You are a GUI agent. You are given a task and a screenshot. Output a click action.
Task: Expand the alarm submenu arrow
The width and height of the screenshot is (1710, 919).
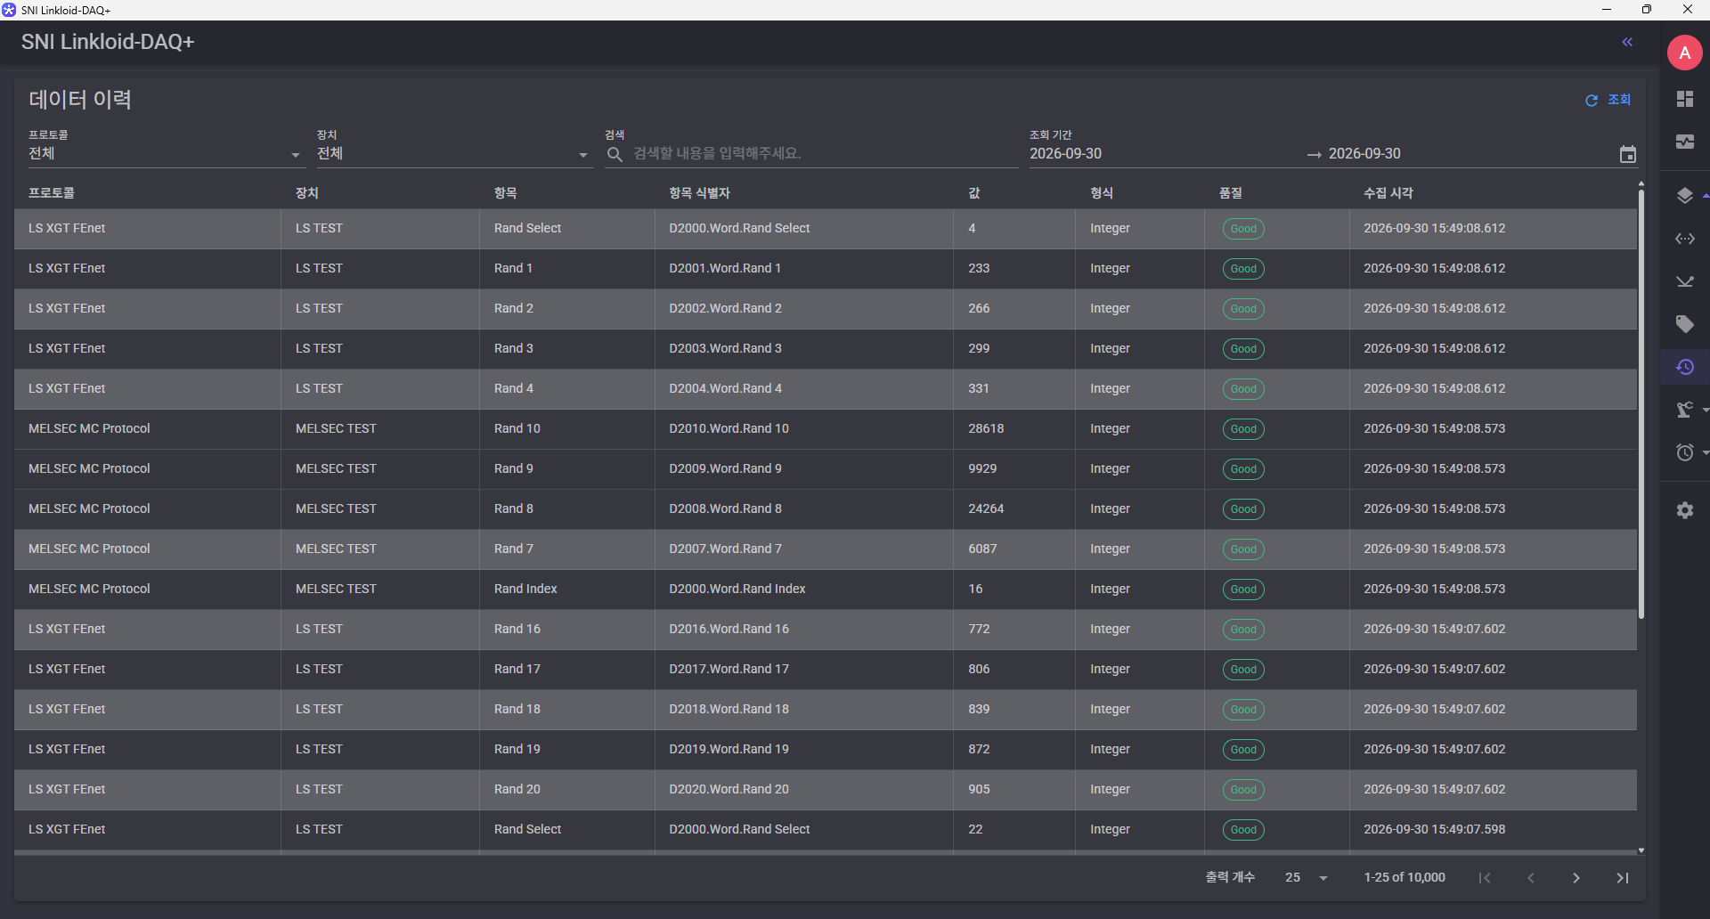point(1705,452)
